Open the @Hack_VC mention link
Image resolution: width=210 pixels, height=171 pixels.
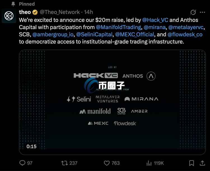155,20
